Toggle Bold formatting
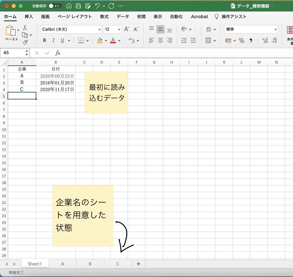 pos(44,40)
